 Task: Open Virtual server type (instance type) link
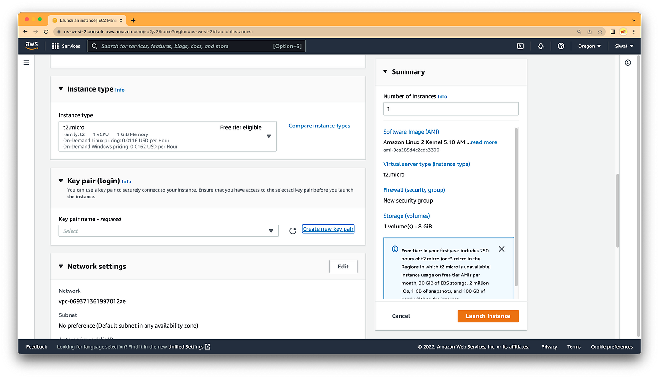[426, 164]
